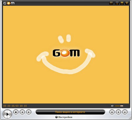Maximize the GOM player window
The height and width of the screenshot is (120, 132).
(122, 3)
